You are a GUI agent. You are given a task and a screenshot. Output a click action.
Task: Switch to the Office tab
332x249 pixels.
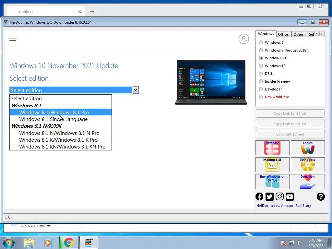[x=283, y=34]
